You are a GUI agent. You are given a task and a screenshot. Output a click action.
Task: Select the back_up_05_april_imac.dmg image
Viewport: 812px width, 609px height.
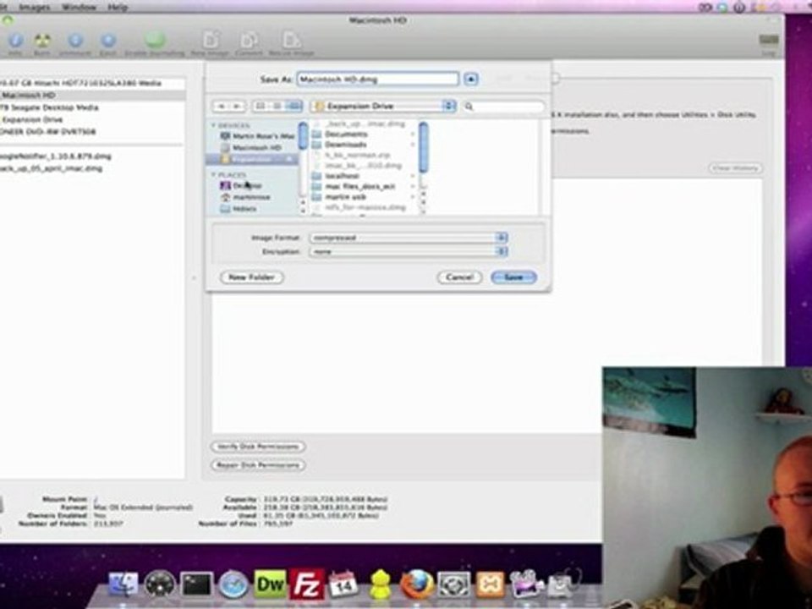(x=92, y=168)
